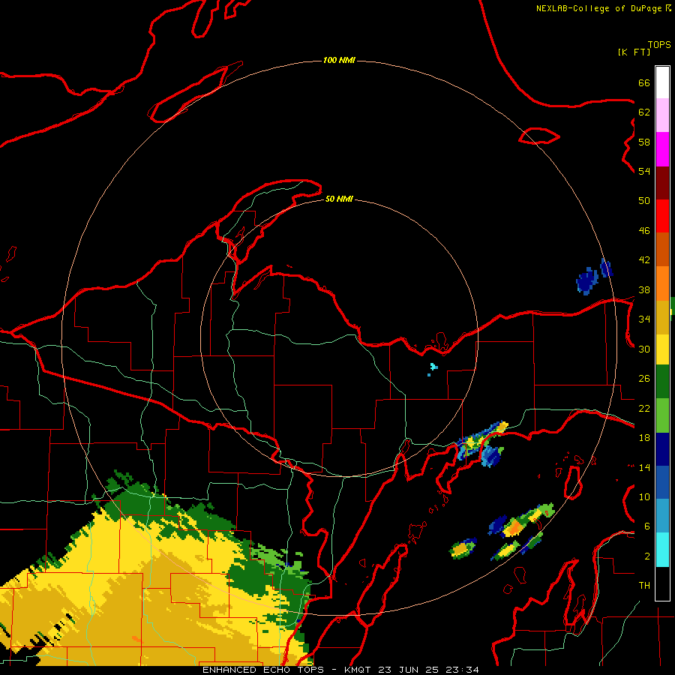Click the orange 38 kft legend swatch
Image resolution: width=675 pixels, height=675 pixels.
click(x=662, y=283)
